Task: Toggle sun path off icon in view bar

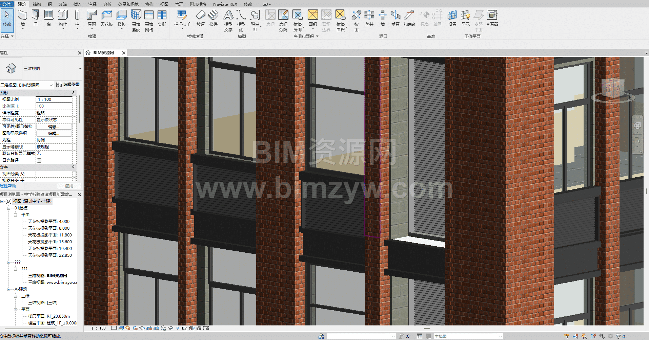Action: 128,328
